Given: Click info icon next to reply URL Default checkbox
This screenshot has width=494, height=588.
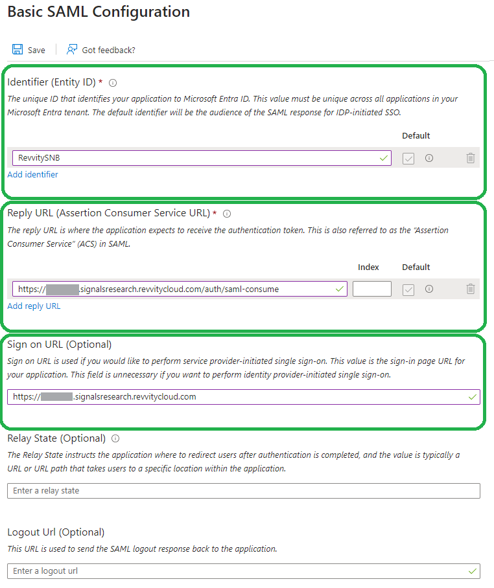Looking at the screenshot, I should [x=429, y=289].
